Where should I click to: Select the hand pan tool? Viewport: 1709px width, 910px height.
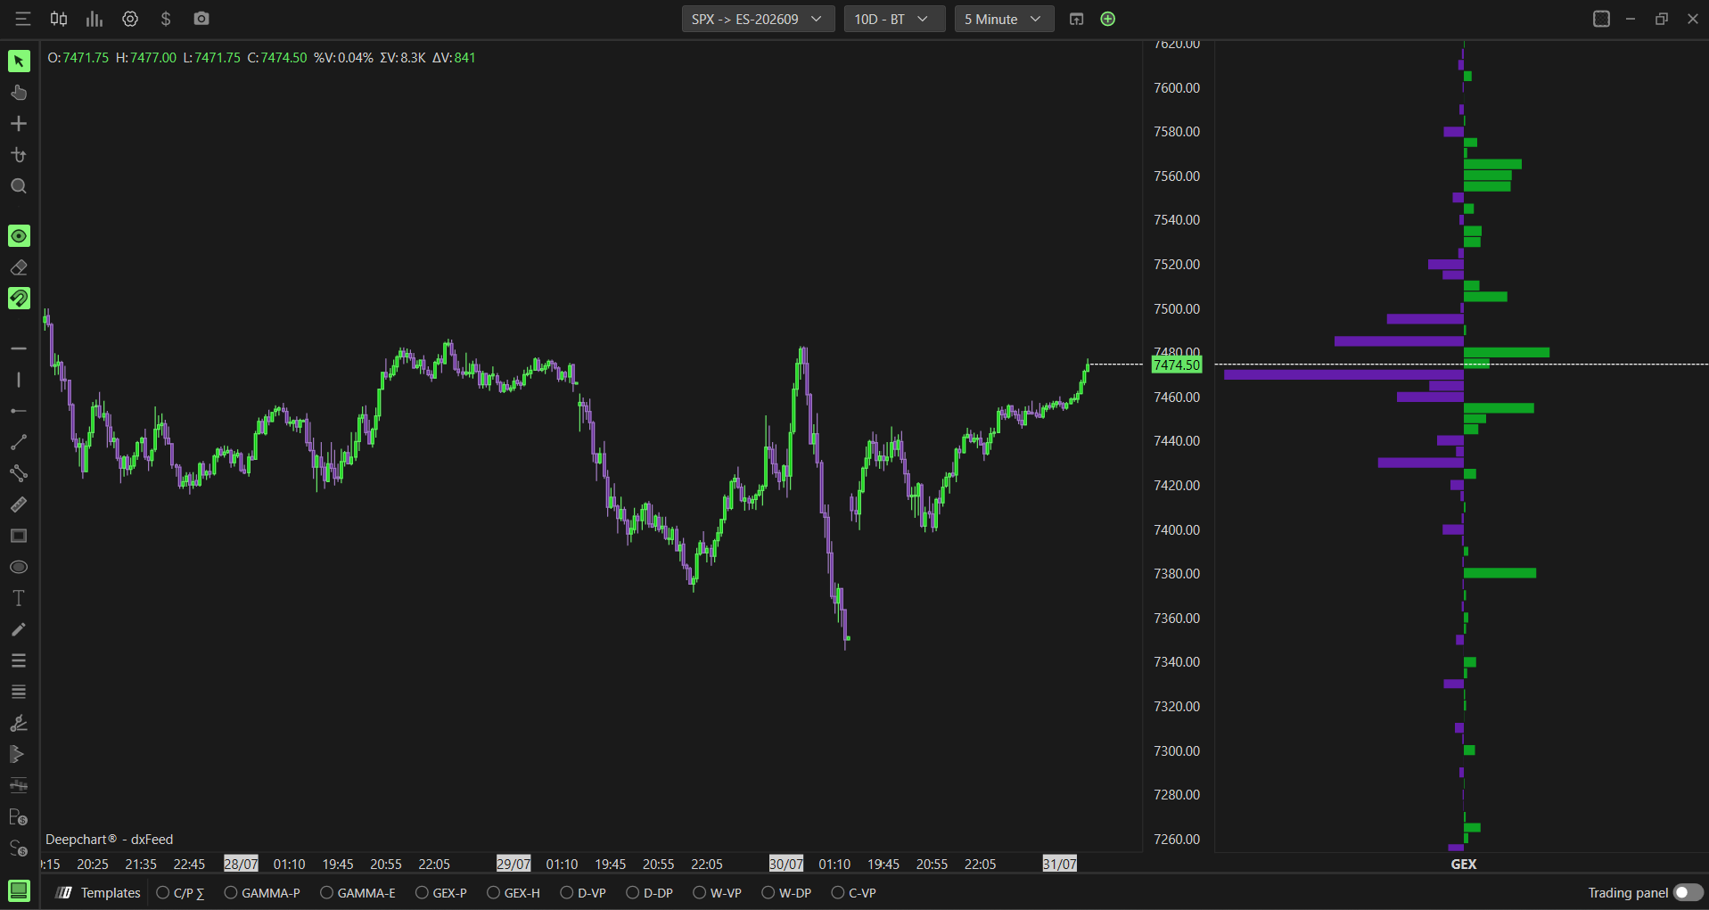point(19,93)
